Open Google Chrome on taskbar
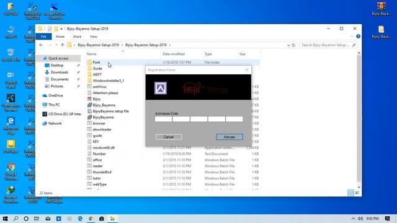The width and height of the screenshot is (397, 223). [x=91, y=219]
